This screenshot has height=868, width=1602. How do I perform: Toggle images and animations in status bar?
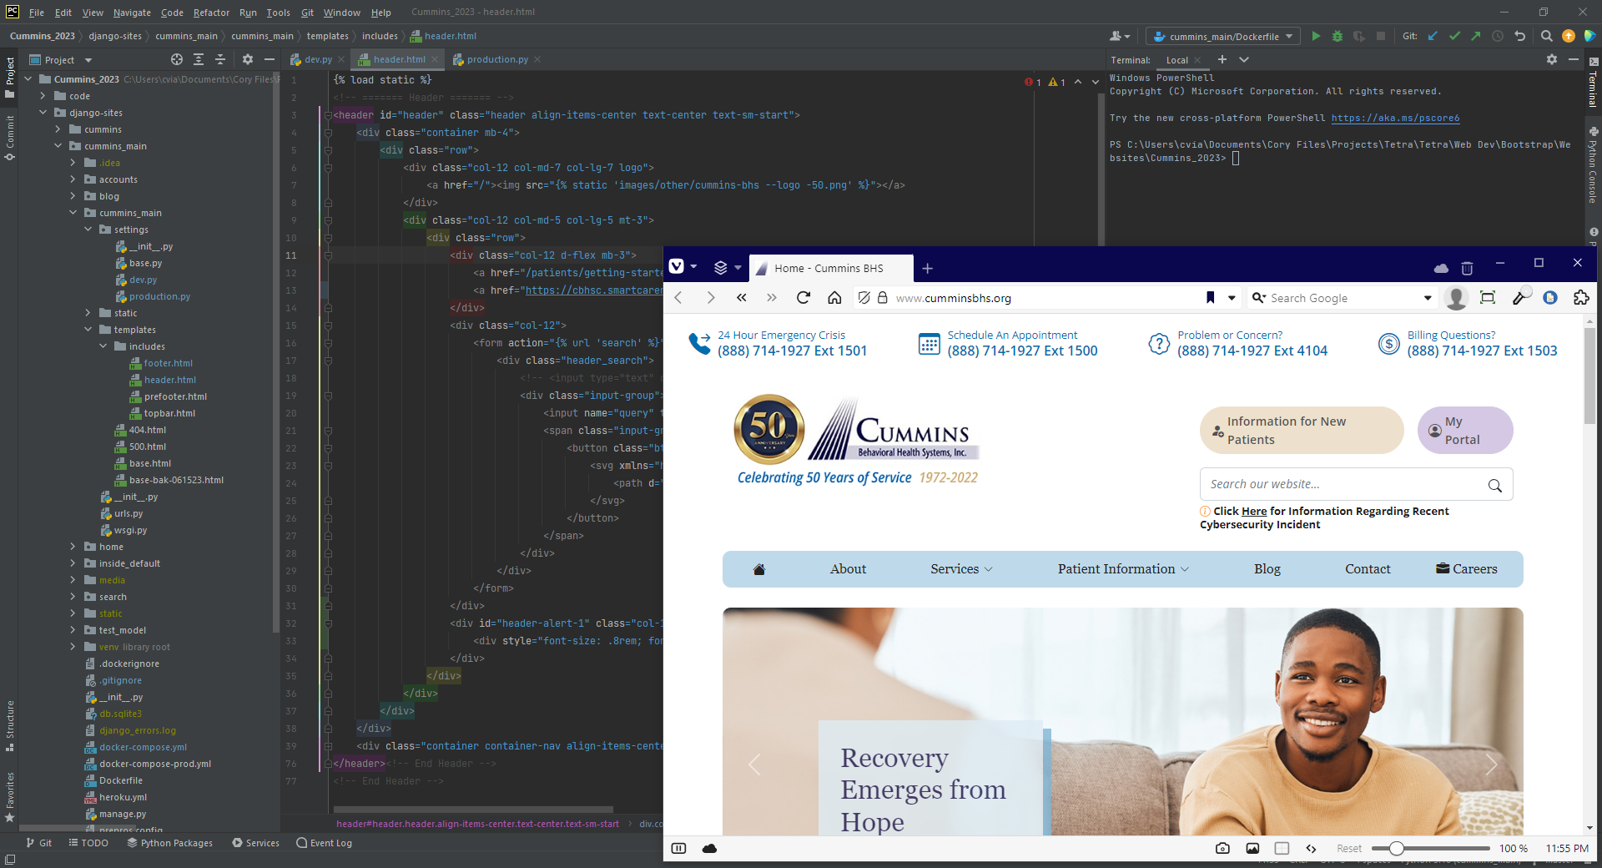point(1252,848)
